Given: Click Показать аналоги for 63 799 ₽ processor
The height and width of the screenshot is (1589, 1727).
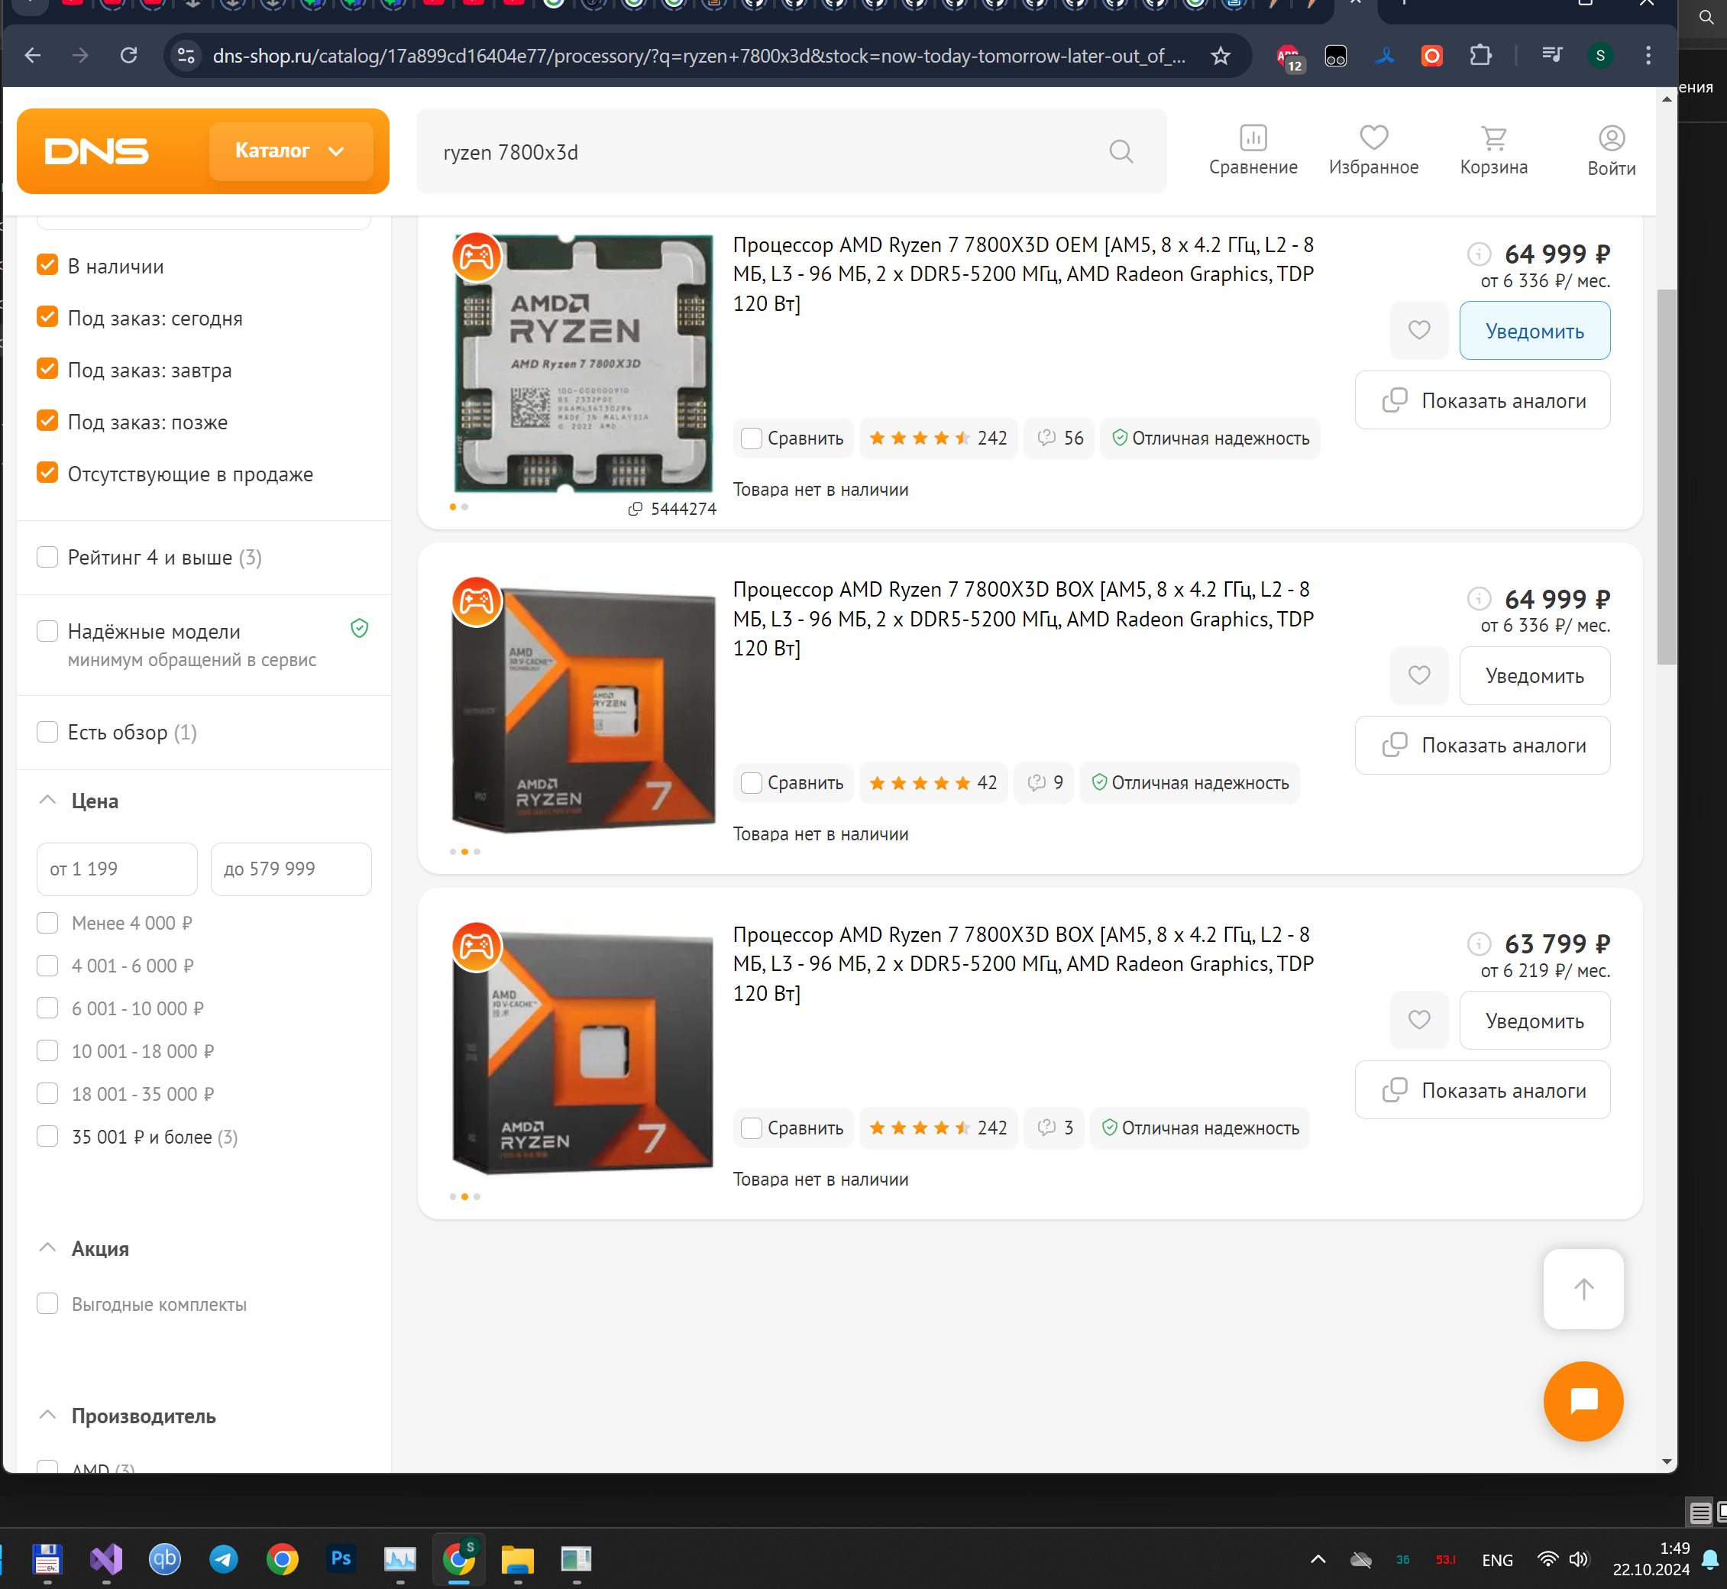Looking at the screenshot, I should pos(1481,1089).
